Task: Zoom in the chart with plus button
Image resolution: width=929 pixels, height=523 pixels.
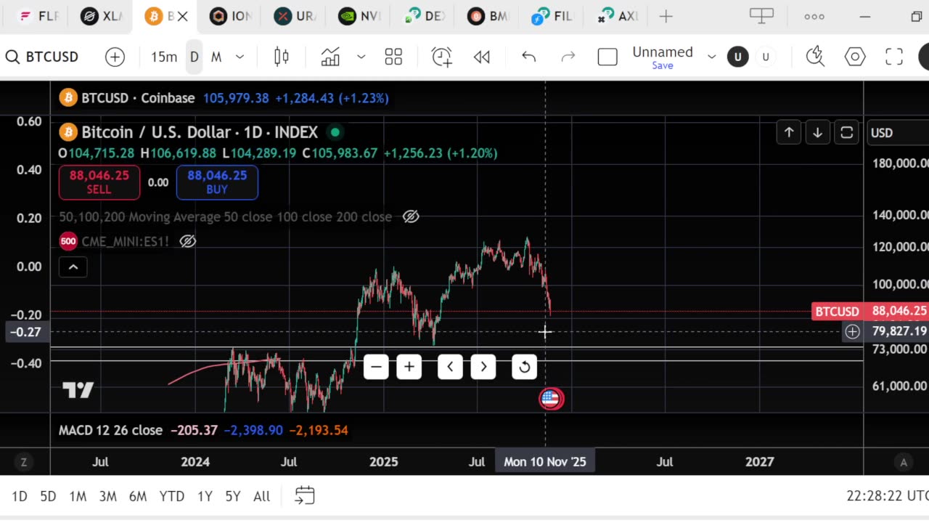Action: 409,367
